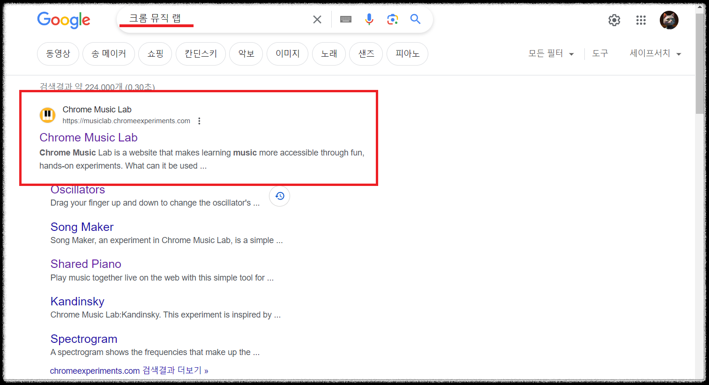Clear the search box with X icon
The height and width of the screenshot is (385, 709).
[x=317, y=19]
